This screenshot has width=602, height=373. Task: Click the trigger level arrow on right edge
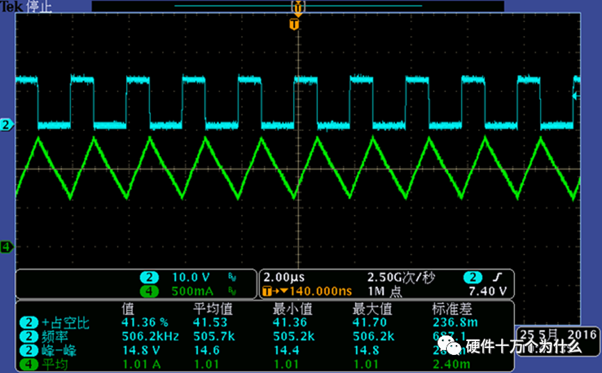576,97
